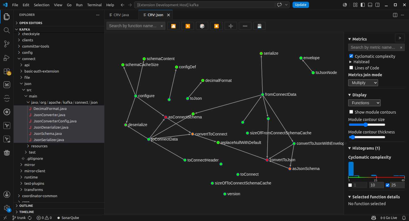The height and width of the screenshot is (221, 409).
Task: Open the Selection menu
Action: tap(41, 5)
